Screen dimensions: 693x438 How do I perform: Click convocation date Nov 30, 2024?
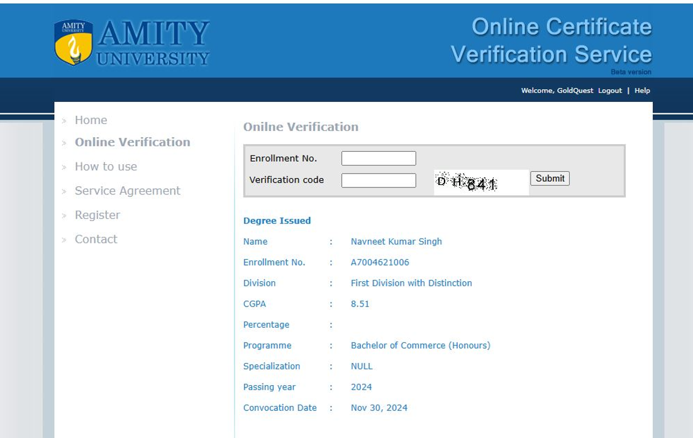[379, 408]
